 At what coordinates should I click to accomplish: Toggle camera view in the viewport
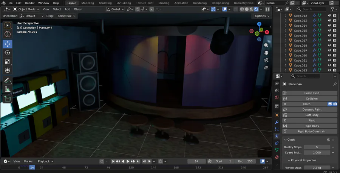(x=266, y=60)
